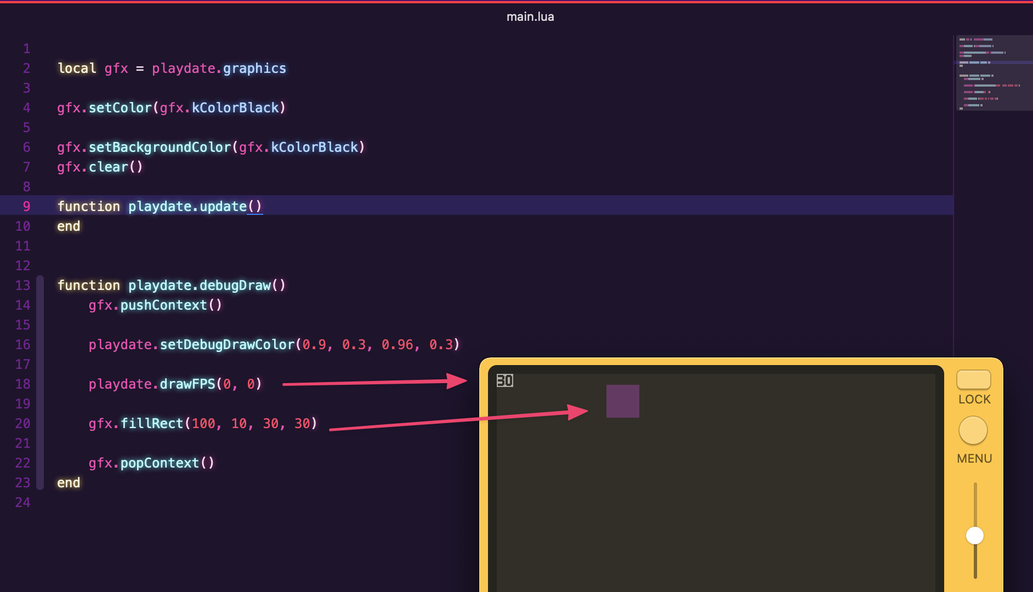Click the main.lua file title
The image size is (1033, 592).
(x=530, y=17)
